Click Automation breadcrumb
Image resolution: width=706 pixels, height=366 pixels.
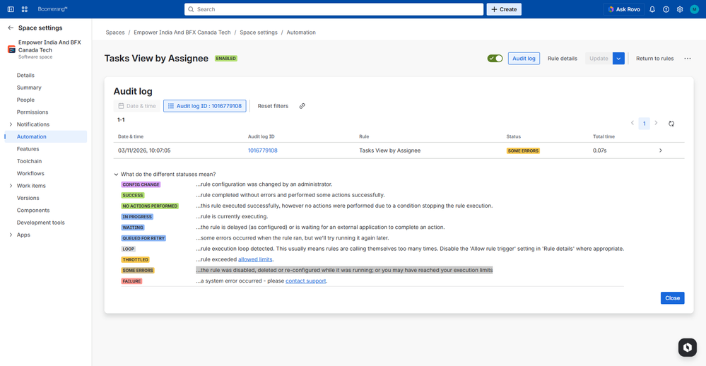click(x=301, y=33)
